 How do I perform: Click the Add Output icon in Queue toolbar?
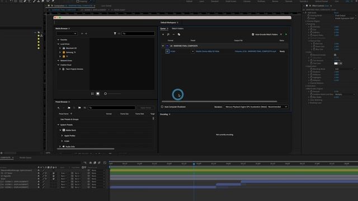coord(168,35)
